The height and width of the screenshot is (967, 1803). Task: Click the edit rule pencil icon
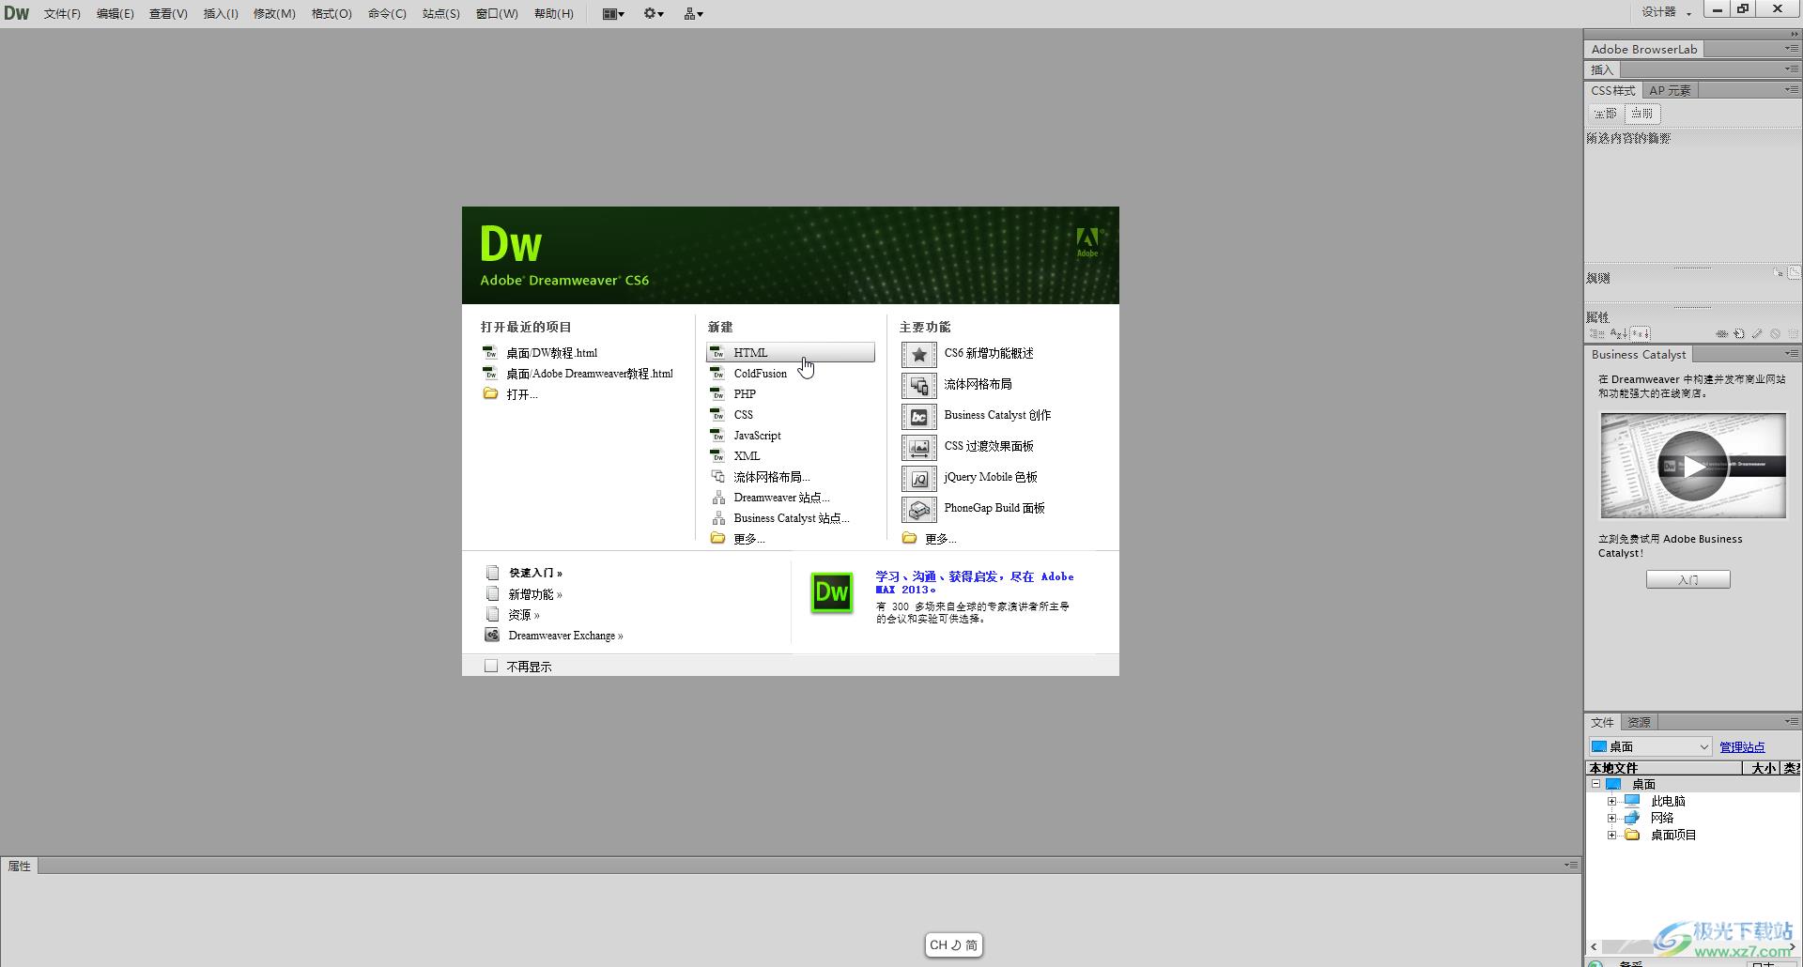1757,333
